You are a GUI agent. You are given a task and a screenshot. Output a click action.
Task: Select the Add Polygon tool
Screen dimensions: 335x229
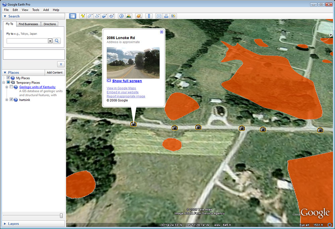pyautogui.click(x=90, y=16)
